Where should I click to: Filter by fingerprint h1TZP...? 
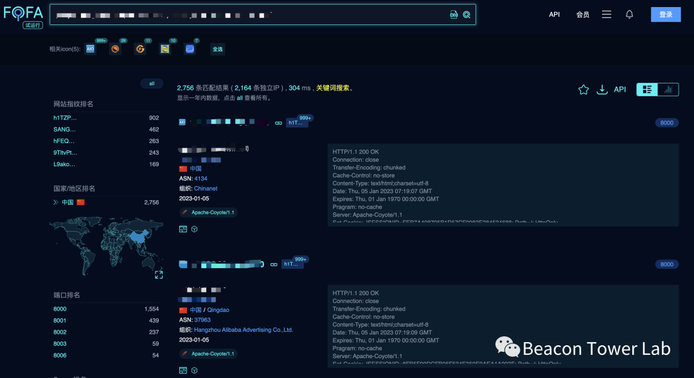(x=65, y=118)
